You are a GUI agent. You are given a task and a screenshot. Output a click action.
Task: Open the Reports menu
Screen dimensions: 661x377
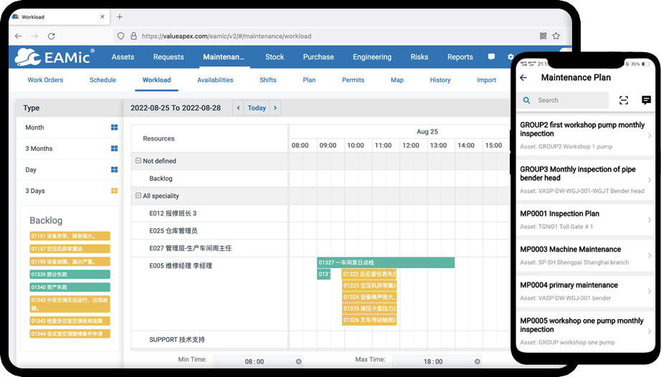(x=460, y=57)
